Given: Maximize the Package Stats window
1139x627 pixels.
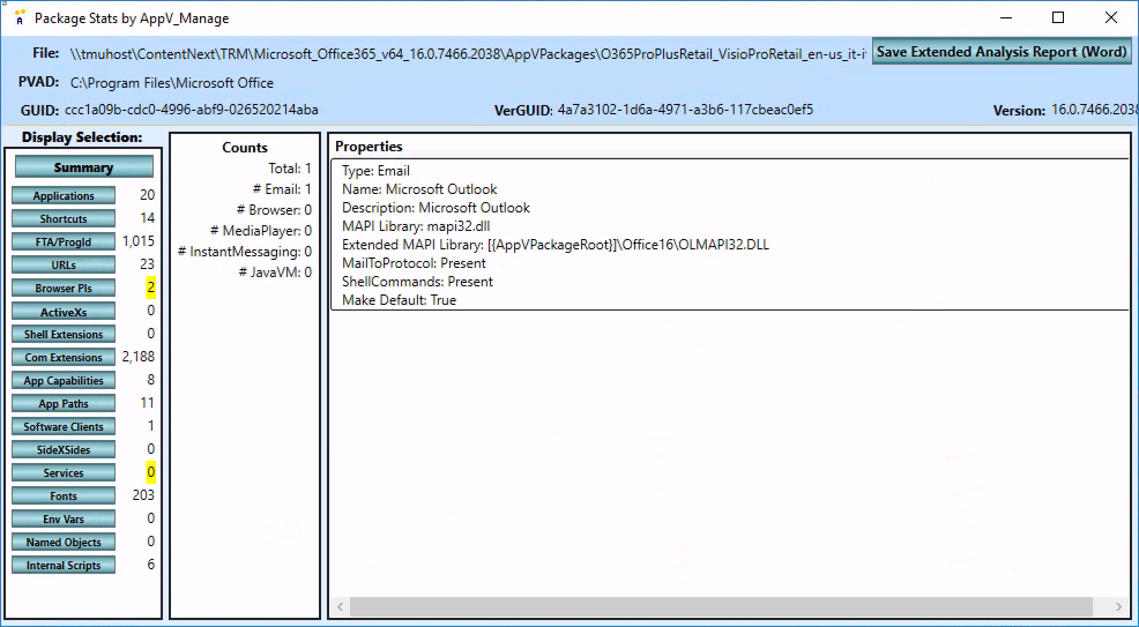Looking at the screenshot, I should pos(1058,18).
